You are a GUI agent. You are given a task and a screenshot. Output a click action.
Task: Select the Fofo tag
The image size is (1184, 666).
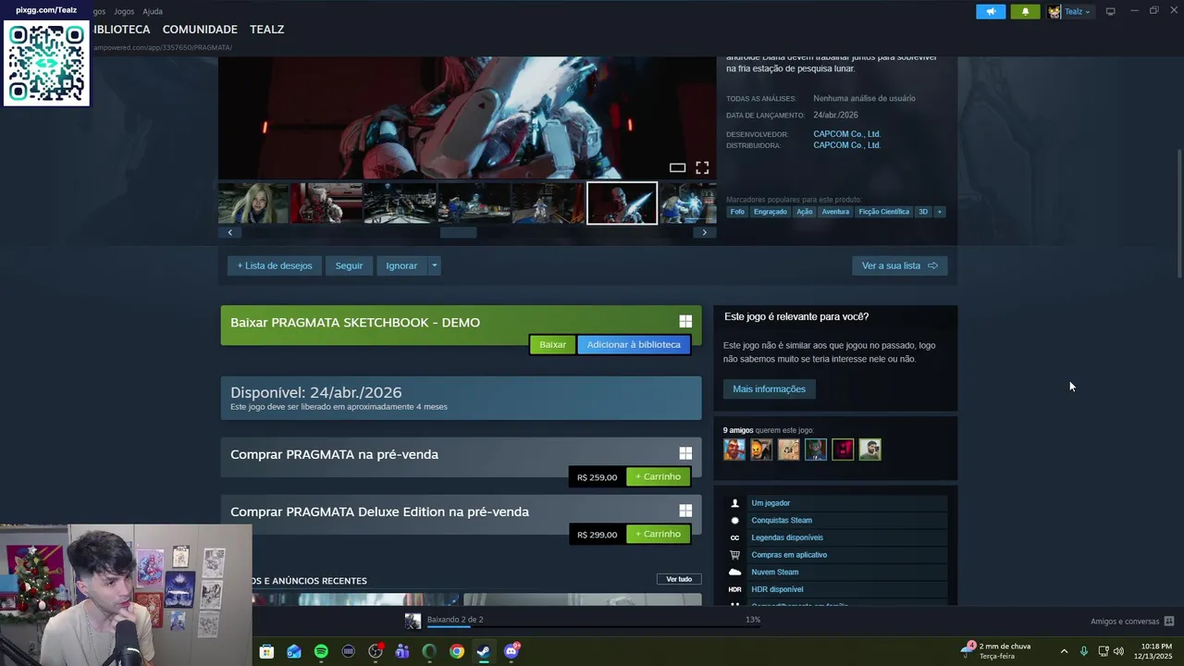tap(737, 212)
